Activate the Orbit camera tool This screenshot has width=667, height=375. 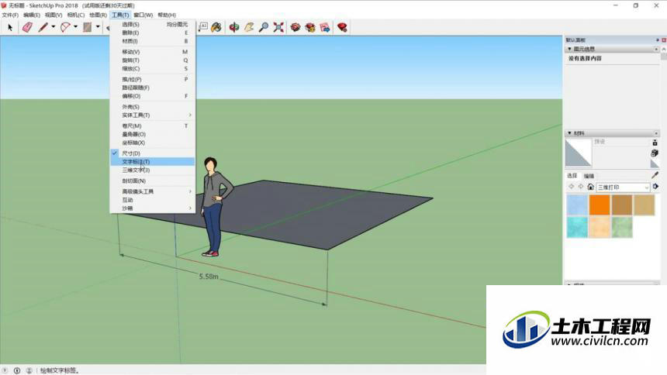(234, 28)
